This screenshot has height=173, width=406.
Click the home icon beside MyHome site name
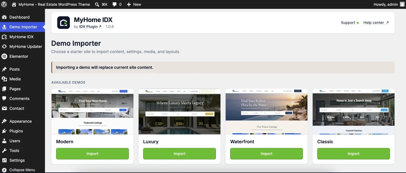(x=14, y=4)
